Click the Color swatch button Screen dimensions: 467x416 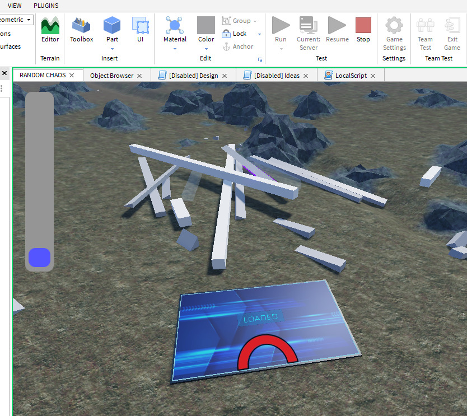point(206,26)
